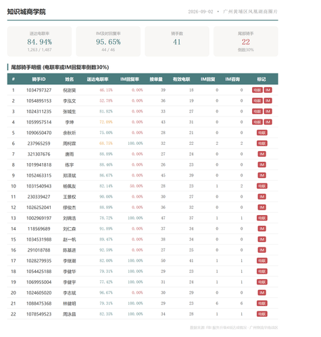Click rider ID 1028279935
This screenshot has width=321, height=337.
coord(39,261)
